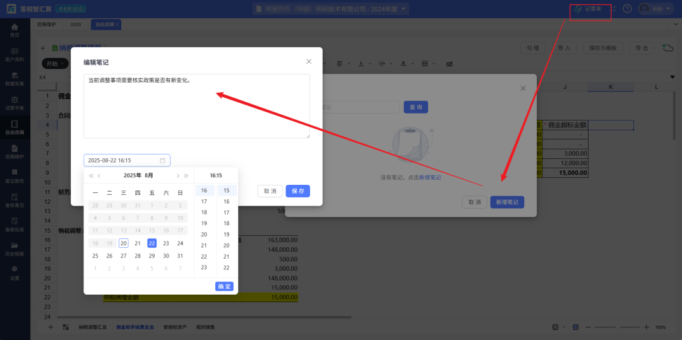
Task: Click the merge cells toolbar icon
Action: click(x=425, y=64)
